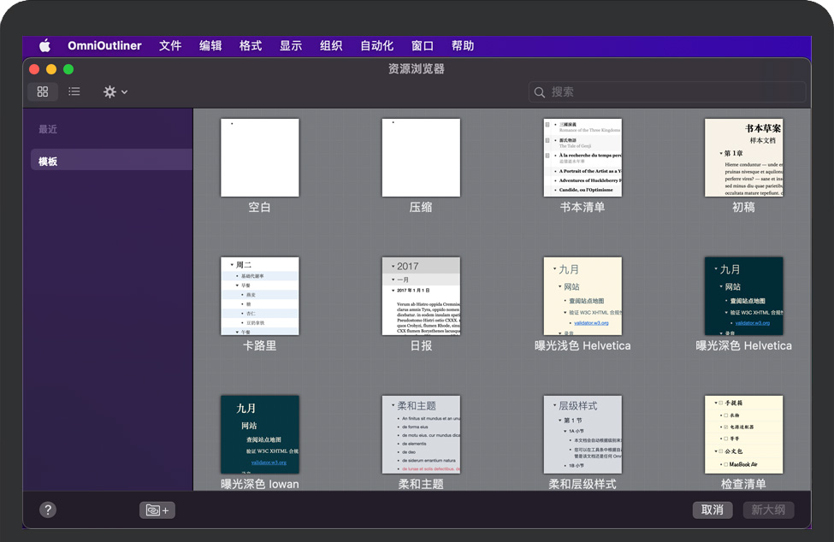Pick the 卡路里 template thumbnail
Image resolution: width=834 pixels, height=542 pixels.
(259, 296)
